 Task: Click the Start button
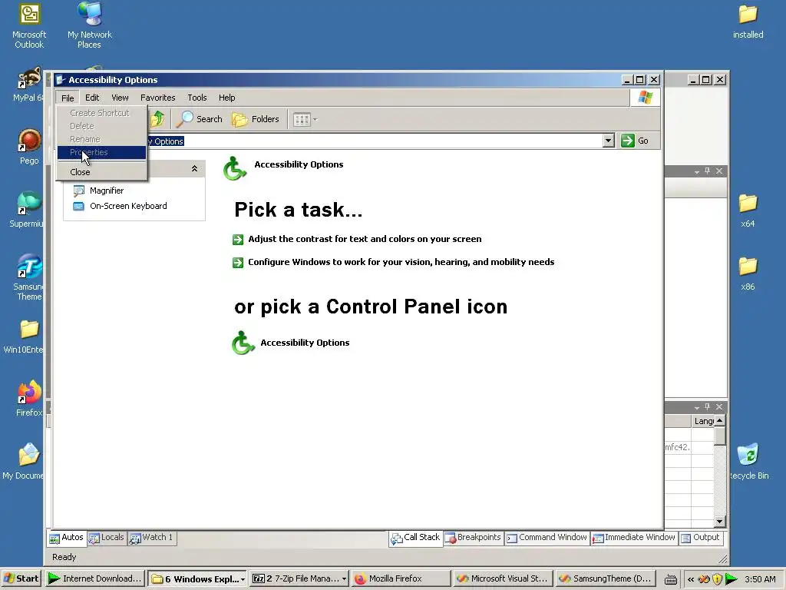pyautogui.click(x=21, y=579)
